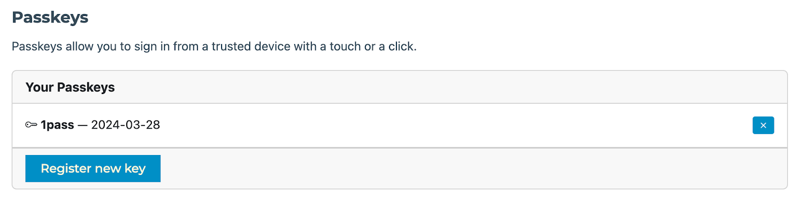Click the key icon beside 1pass
This screenshot has height=201, width=802.
[x=31, y=125]
